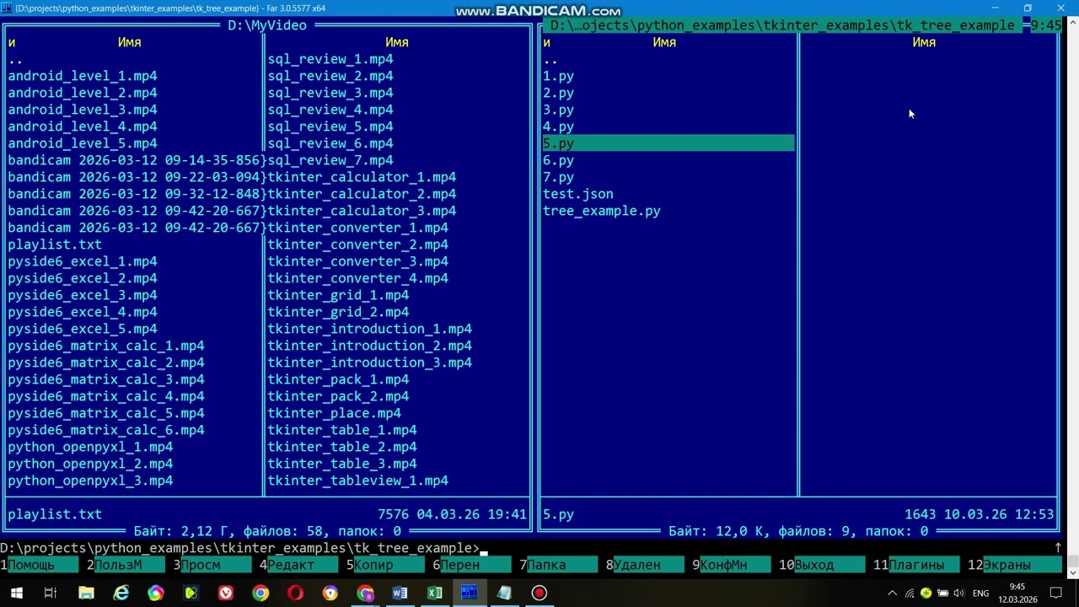Open the Windows notification center
Image resolution: width=1079 pixels, height=607 pixels.
click(1056, 594)
